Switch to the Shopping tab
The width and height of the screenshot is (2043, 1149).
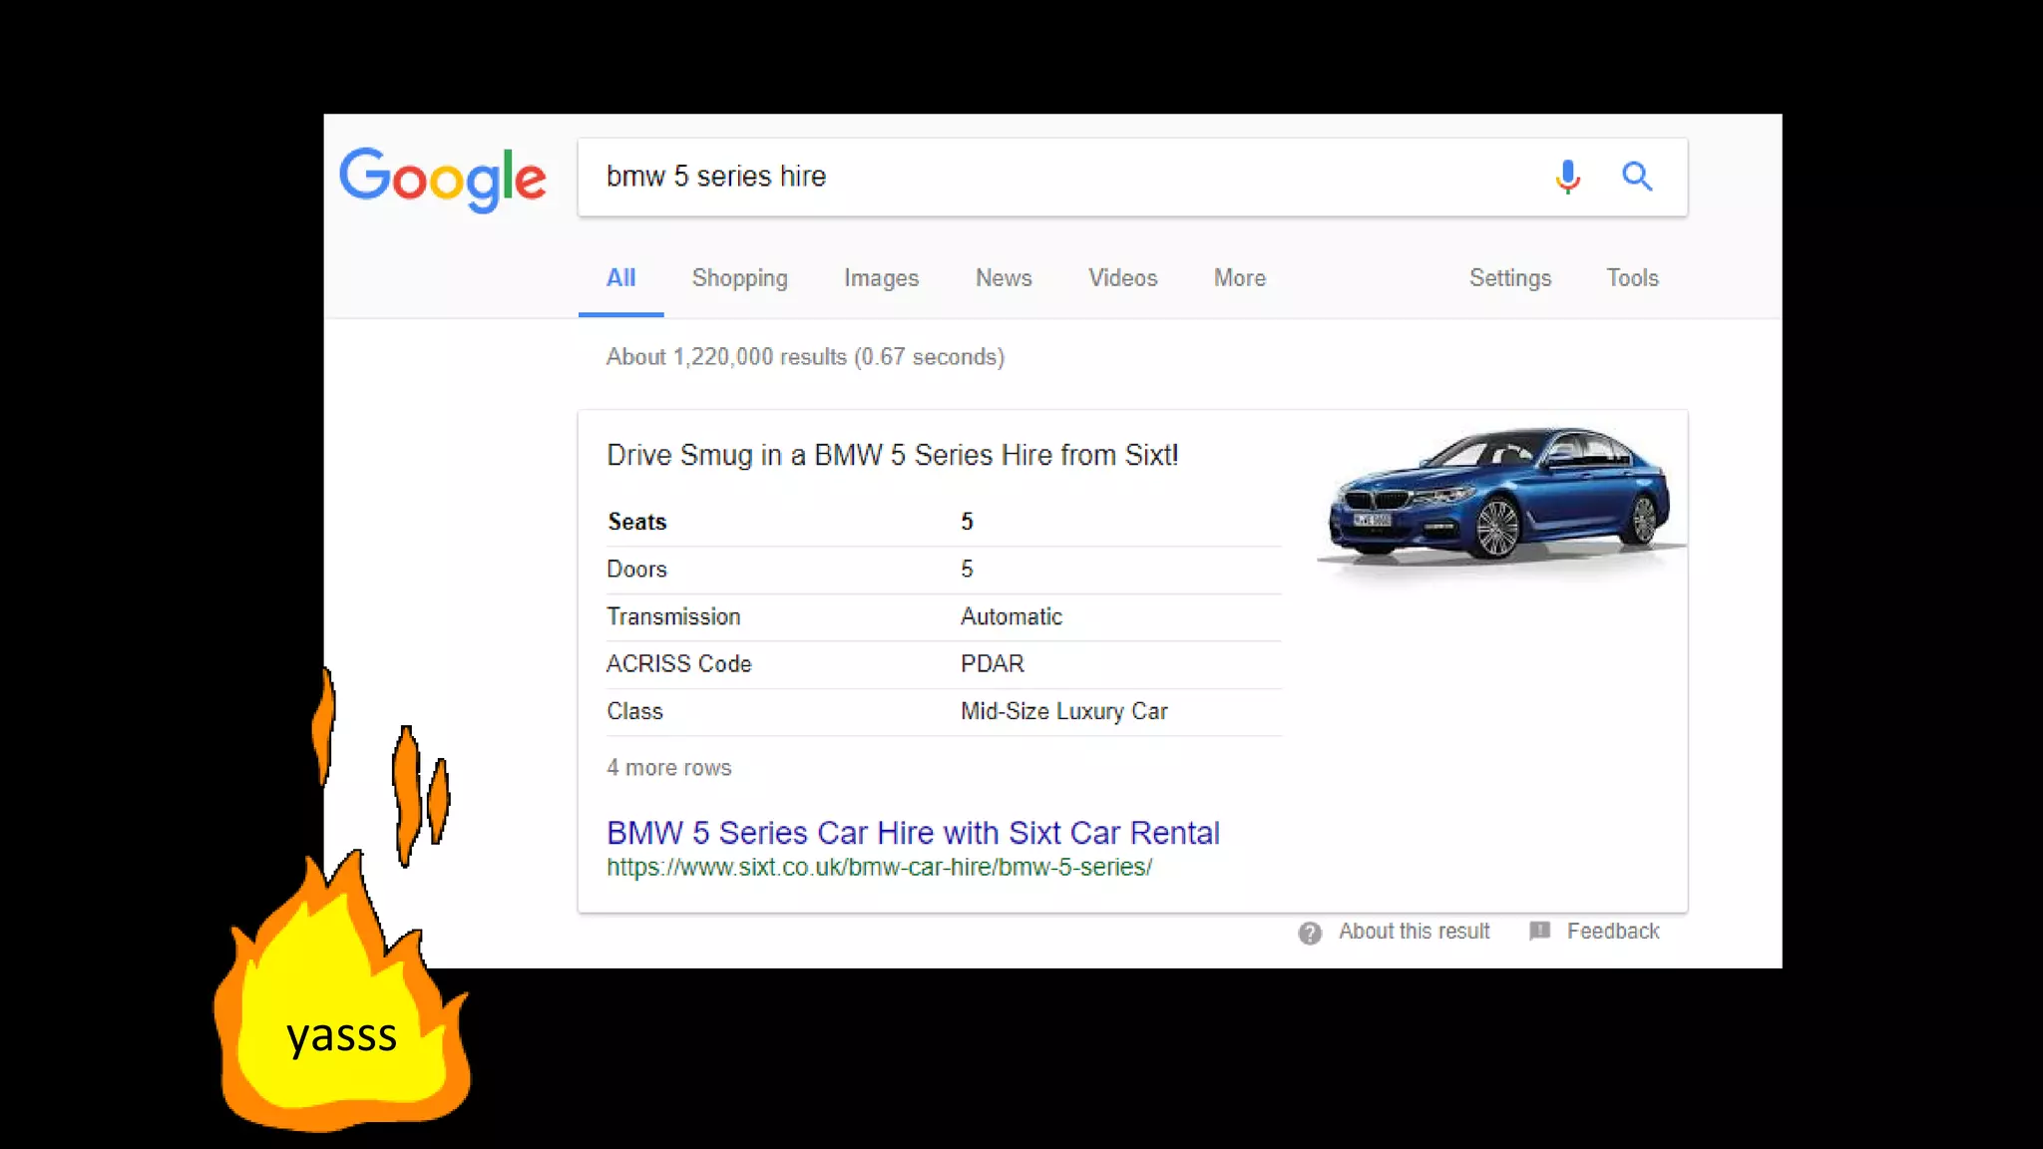739,278
